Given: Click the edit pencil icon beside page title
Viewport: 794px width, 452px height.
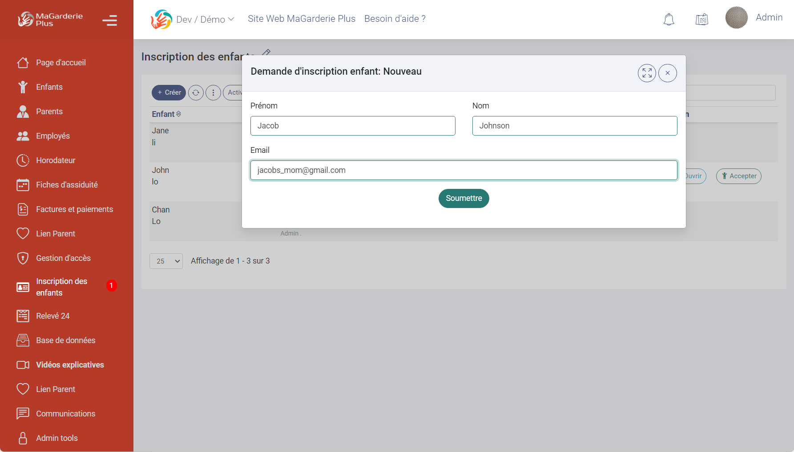Looking at the screenshot, I should 266,52.
